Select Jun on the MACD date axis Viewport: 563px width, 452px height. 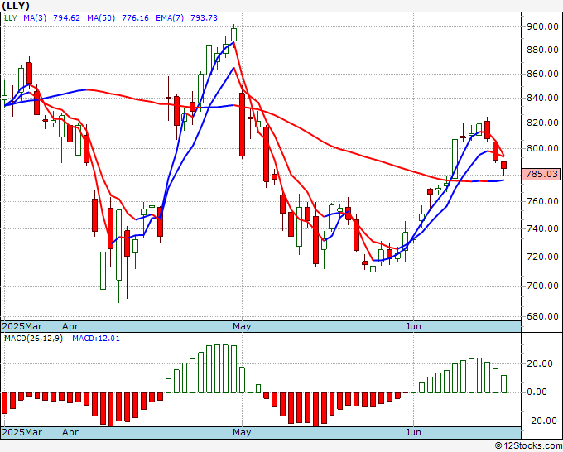[413, 433]
